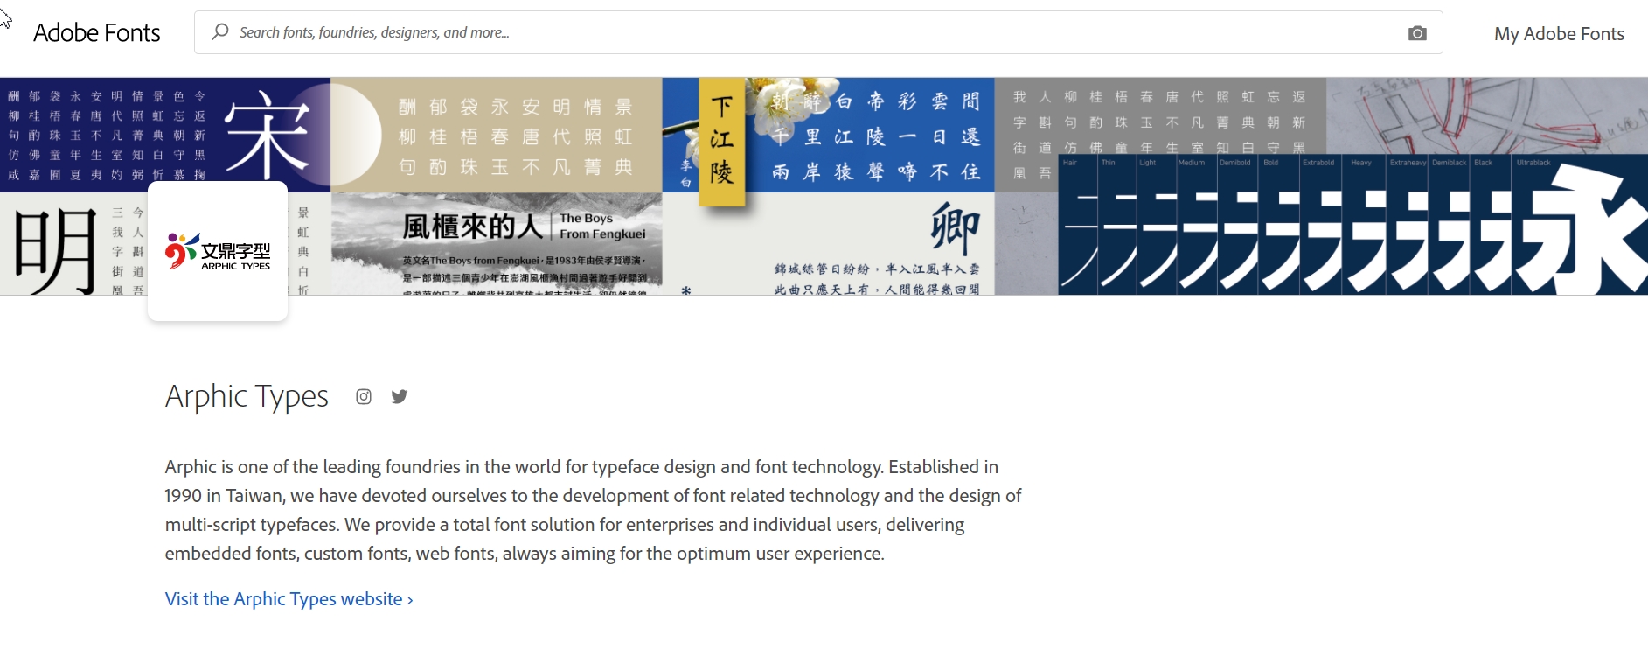Click The Boys From Fengkuei banner image
This screenshot has height=663, width=1648.
[x=497, y=243]
